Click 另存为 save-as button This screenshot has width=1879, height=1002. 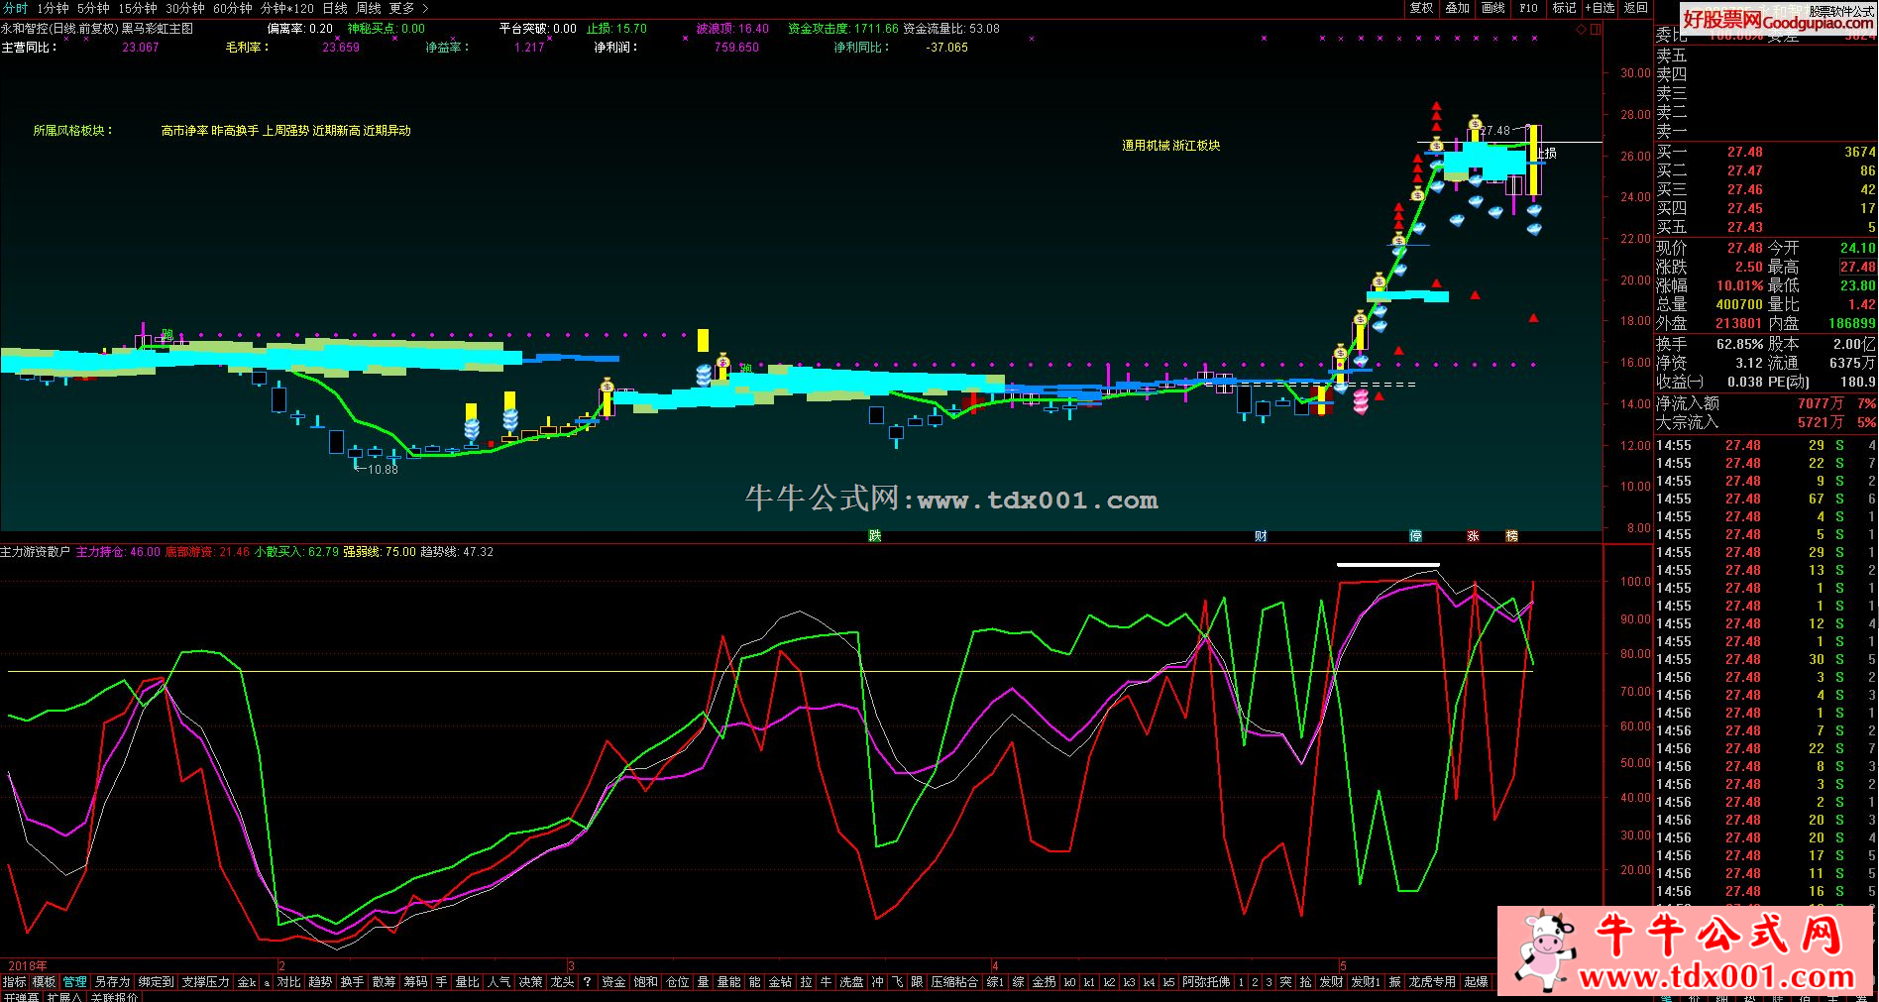coord(113,982)
